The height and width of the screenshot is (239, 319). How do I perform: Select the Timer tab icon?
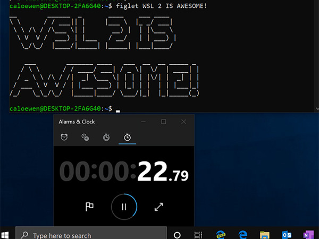coord(106,138)
